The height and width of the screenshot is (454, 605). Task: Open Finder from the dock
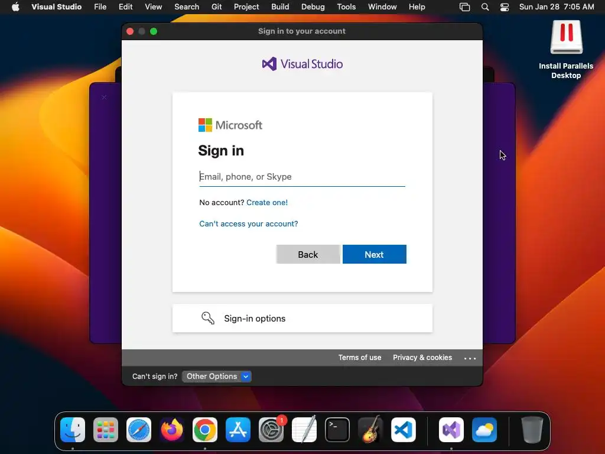point(73,430)
